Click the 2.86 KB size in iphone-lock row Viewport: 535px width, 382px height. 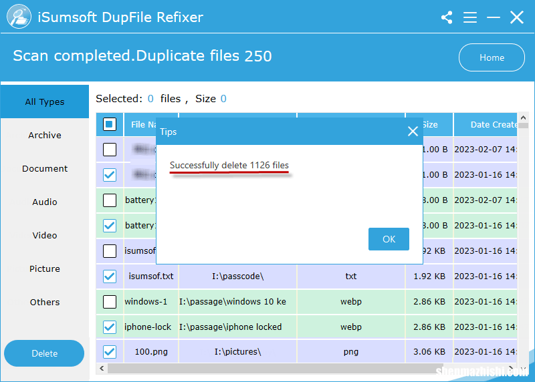tap(429, 327)
